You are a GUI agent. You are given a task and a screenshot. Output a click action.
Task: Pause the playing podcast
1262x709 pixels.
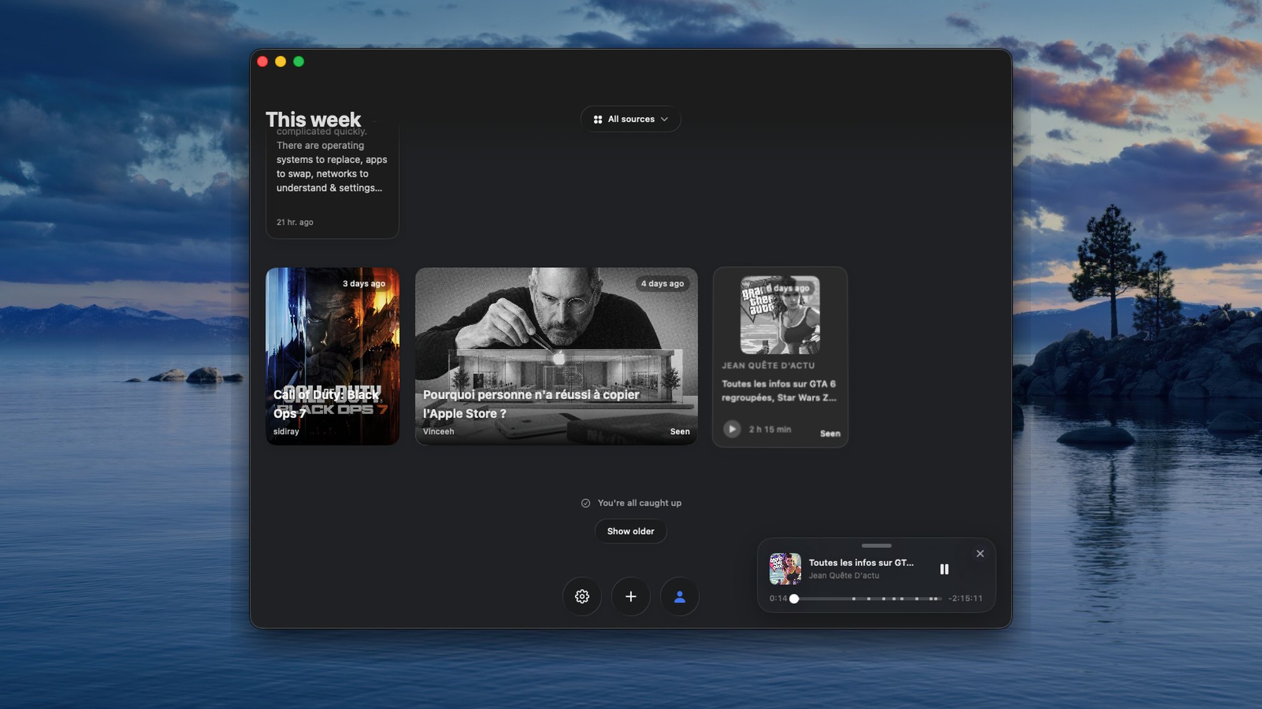point(944,569)
